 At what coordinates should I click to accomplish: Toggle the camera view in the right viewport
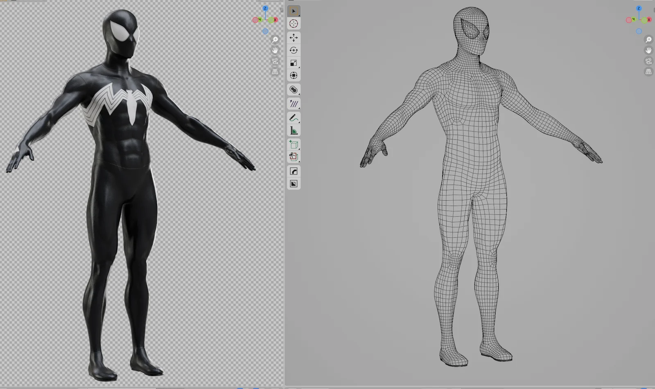click(648, 61)
